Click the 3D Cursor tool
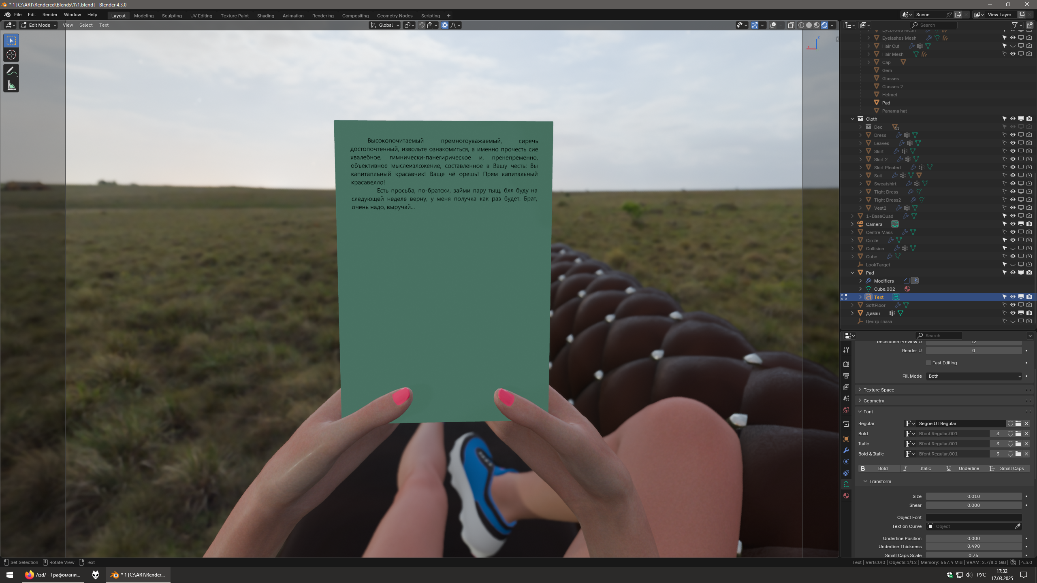1037x583 pixels. [11, 55]
